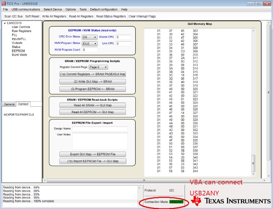Screen dimensions: 273x209
Task: Switch to the General tab
Action: pyautogui.click(x=9, y=104)
